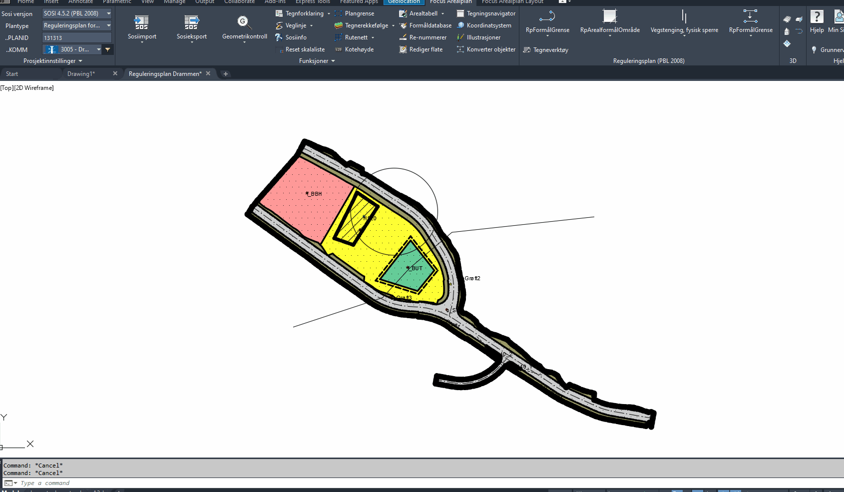Click the command line input

[x=200, y=483]
